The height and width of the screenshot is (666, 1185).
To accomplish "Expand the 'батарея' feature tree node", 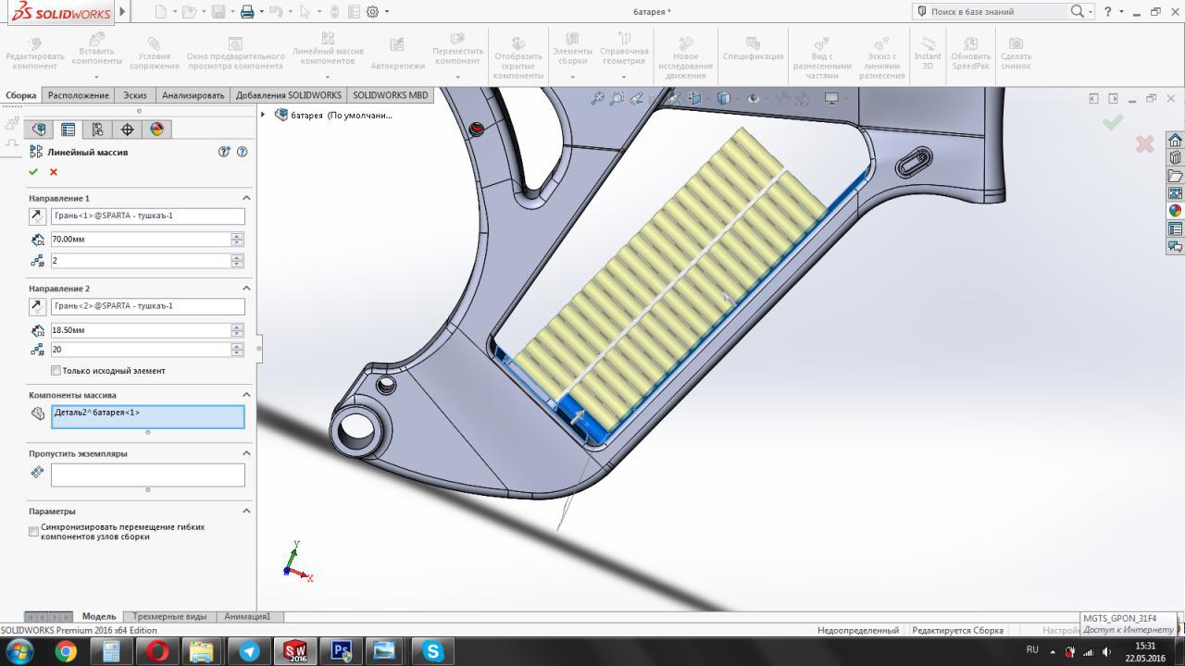I will [x=263, y=116].
